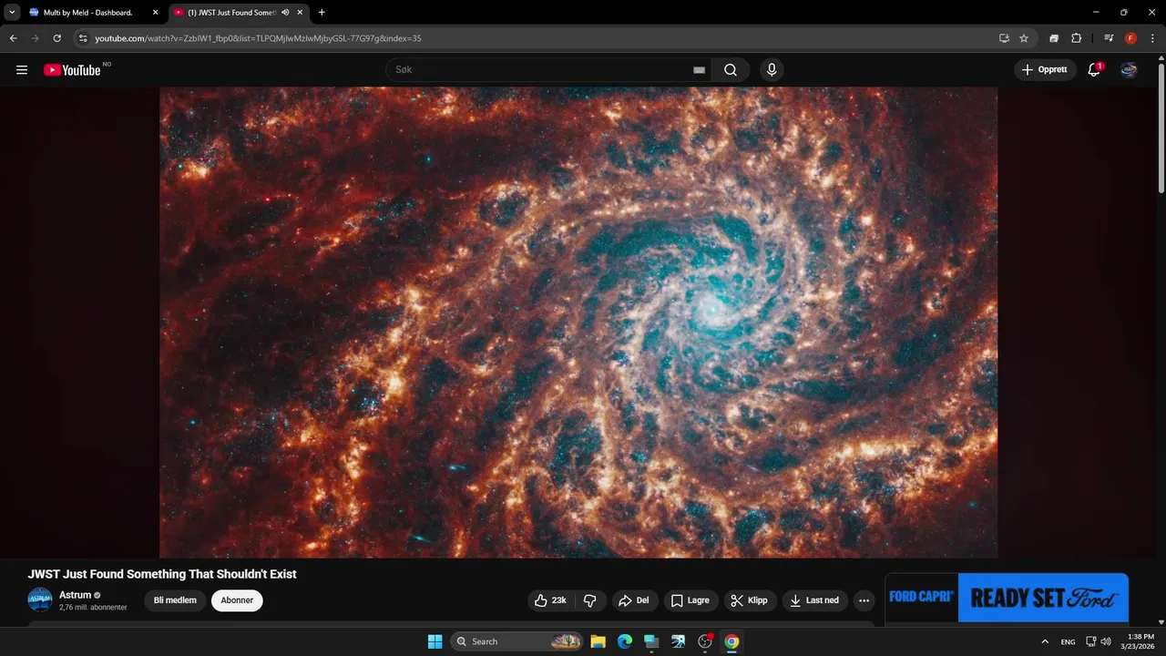Image resolution: width=1166 pixels, height=656 pixels.
Task: View site information icon in address bar
Action: (83, 38)
